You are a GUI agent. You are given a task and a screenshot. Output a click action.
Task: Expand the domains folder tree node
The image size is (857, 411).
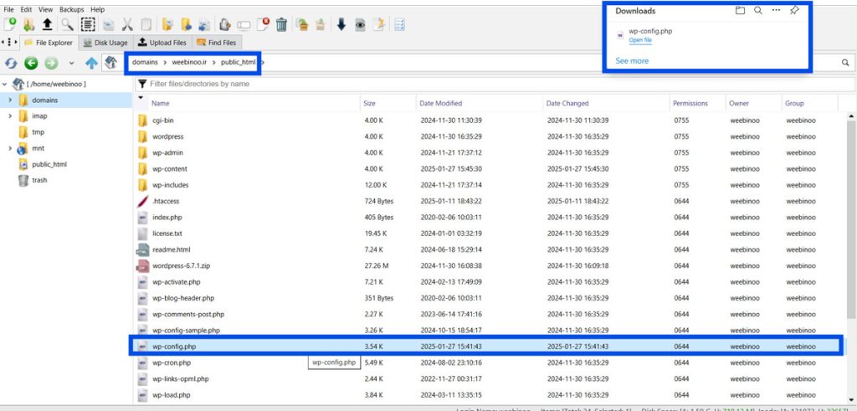click(x=10, y=100)
